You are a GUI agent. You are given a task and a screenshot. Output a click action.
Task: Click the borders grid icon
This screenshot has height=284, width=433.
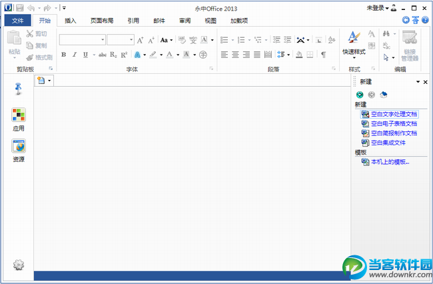pyautogui.click(x=310, y=55)
